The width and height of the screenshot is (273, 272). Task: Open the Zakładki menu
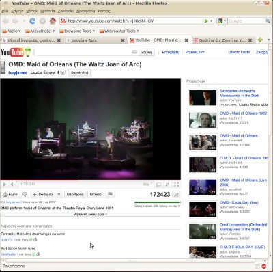pyautogui.click(x=66, y=11)
